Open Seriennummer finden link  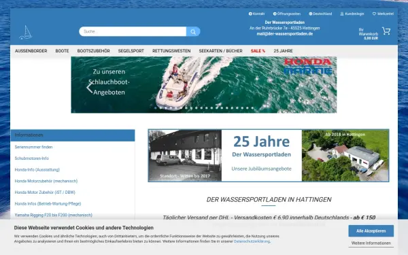coord(33,147)
